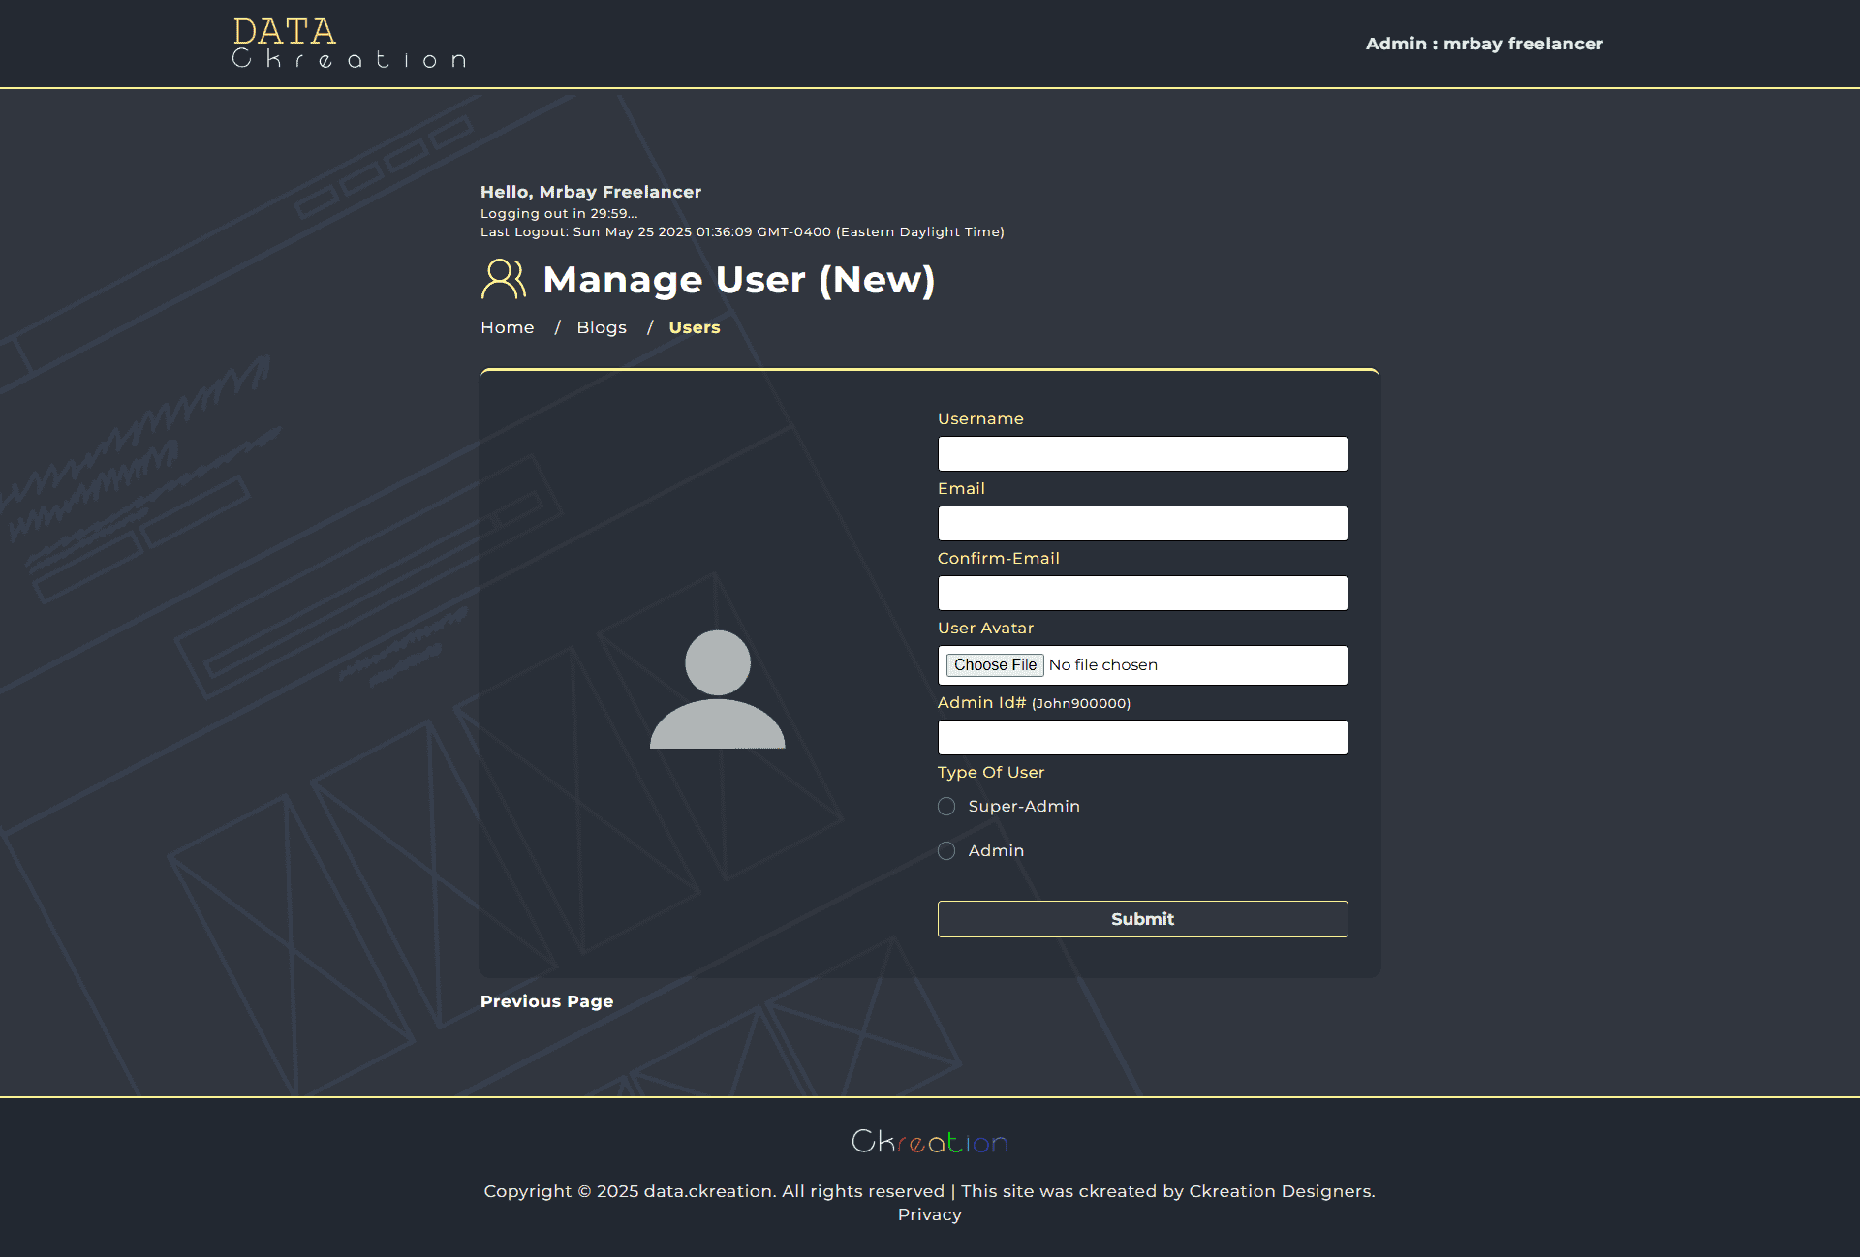The image size is (1860, 1258).
Task: Go back via Previous Page link
Action: 546,1001
